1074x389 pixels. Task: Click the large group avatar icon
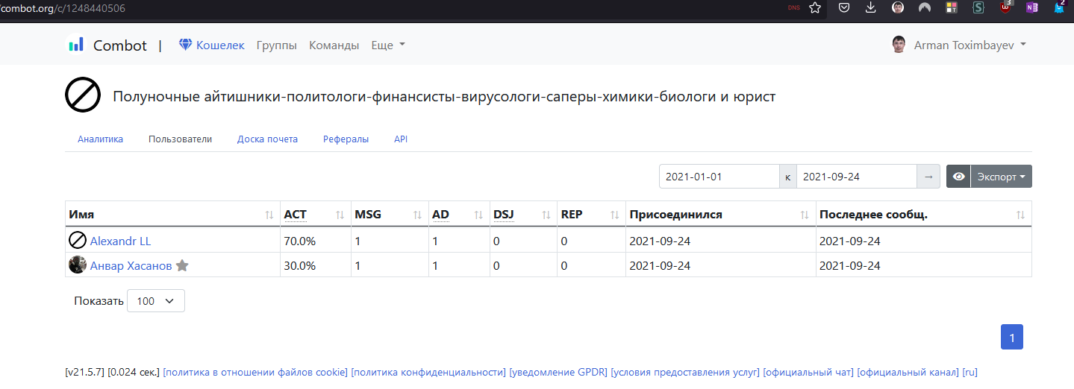click(x=83, y=96)
